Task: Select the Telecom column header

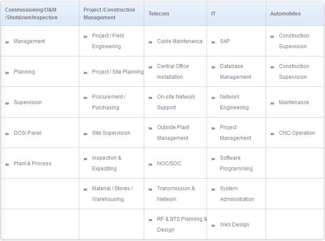Action: click(158, 14)
